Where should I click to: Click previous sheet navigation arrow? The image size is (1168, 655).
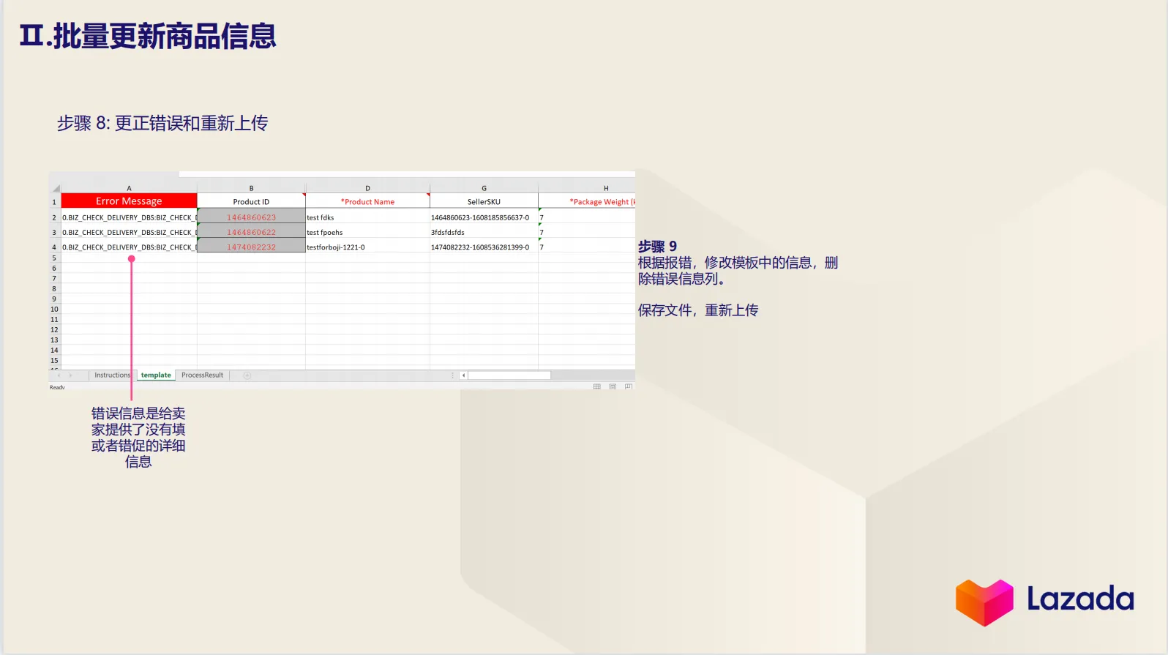tap(59, 375)
